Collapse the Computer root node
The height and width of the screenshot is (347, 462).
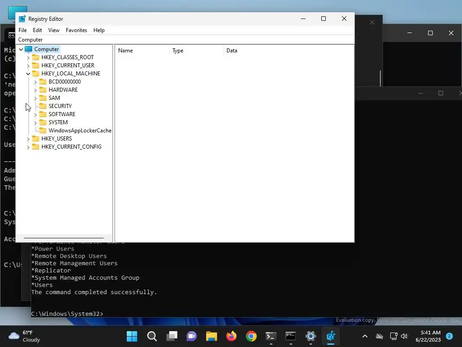tap(21, 49)
